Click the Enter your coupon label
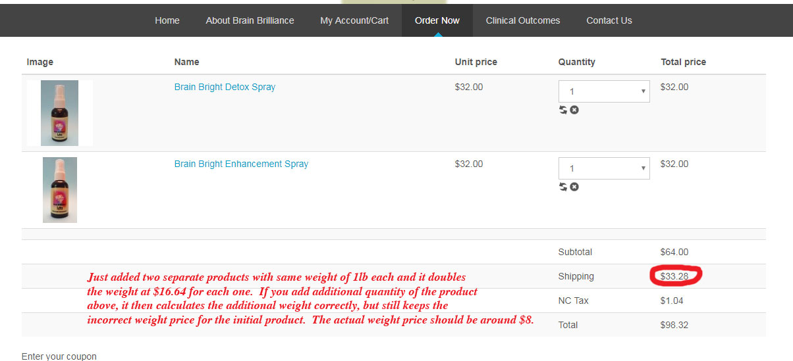Viewport: 793px width, 361px height. pyautogui.click(x=59, y=356)
